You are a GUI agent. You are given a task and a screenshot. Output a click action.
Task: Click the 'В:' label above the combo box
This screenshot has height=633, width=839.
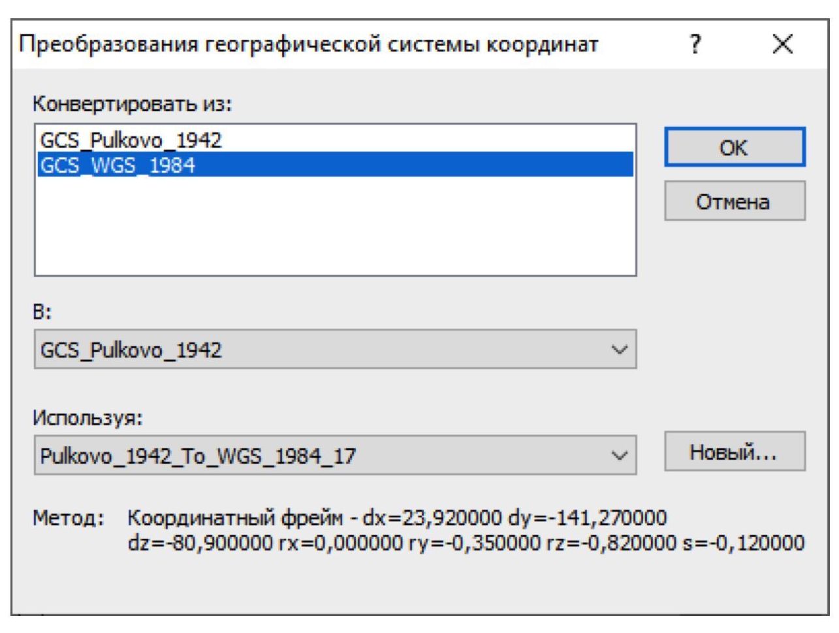click(42, 312)
